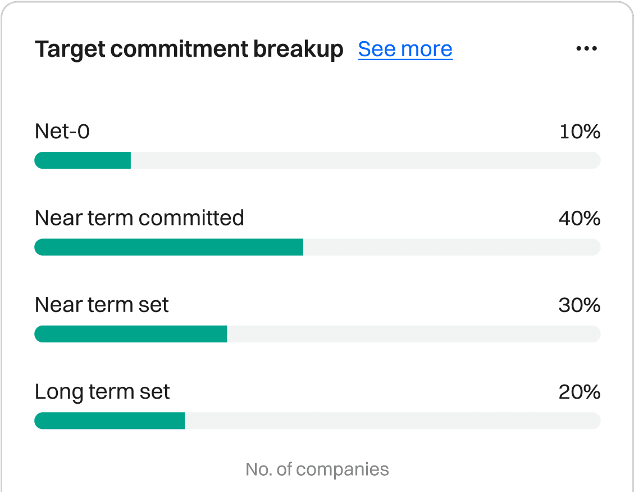Click the green filled Net-0 progress bar
The image size is (634, 492).
(x=83, y=160)
